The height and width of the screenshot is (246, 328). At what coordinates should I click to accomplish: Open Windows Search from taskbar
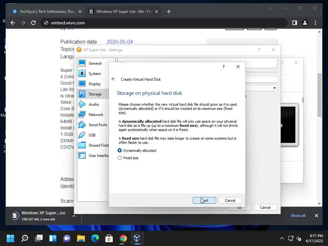coord(25,238)
